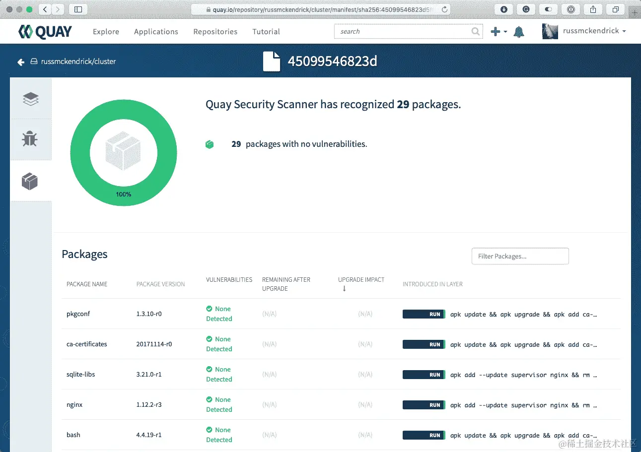Reload the page in Safari
The image size is (641, 452).
point(444,9)
